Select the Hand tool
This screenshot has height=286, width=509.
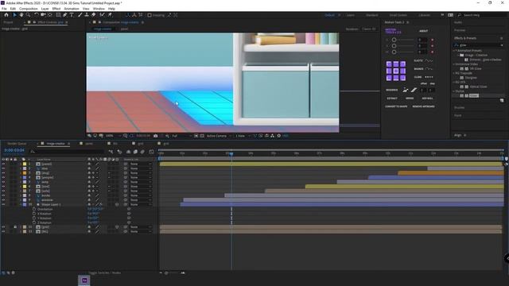21,15
